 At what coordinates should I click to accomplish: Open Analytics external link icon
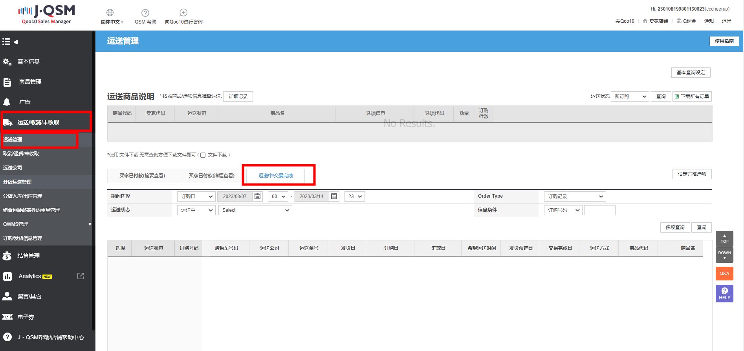[x=81, y=276]
